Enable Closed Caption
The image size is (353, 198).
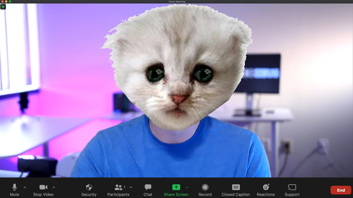tap(236, 190)
